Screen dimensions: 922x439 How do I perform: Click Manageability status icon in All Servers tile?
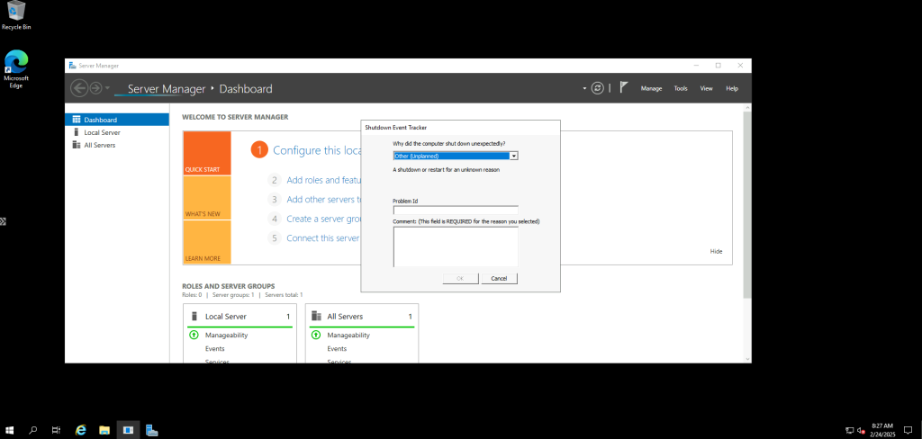coord(316,335)
